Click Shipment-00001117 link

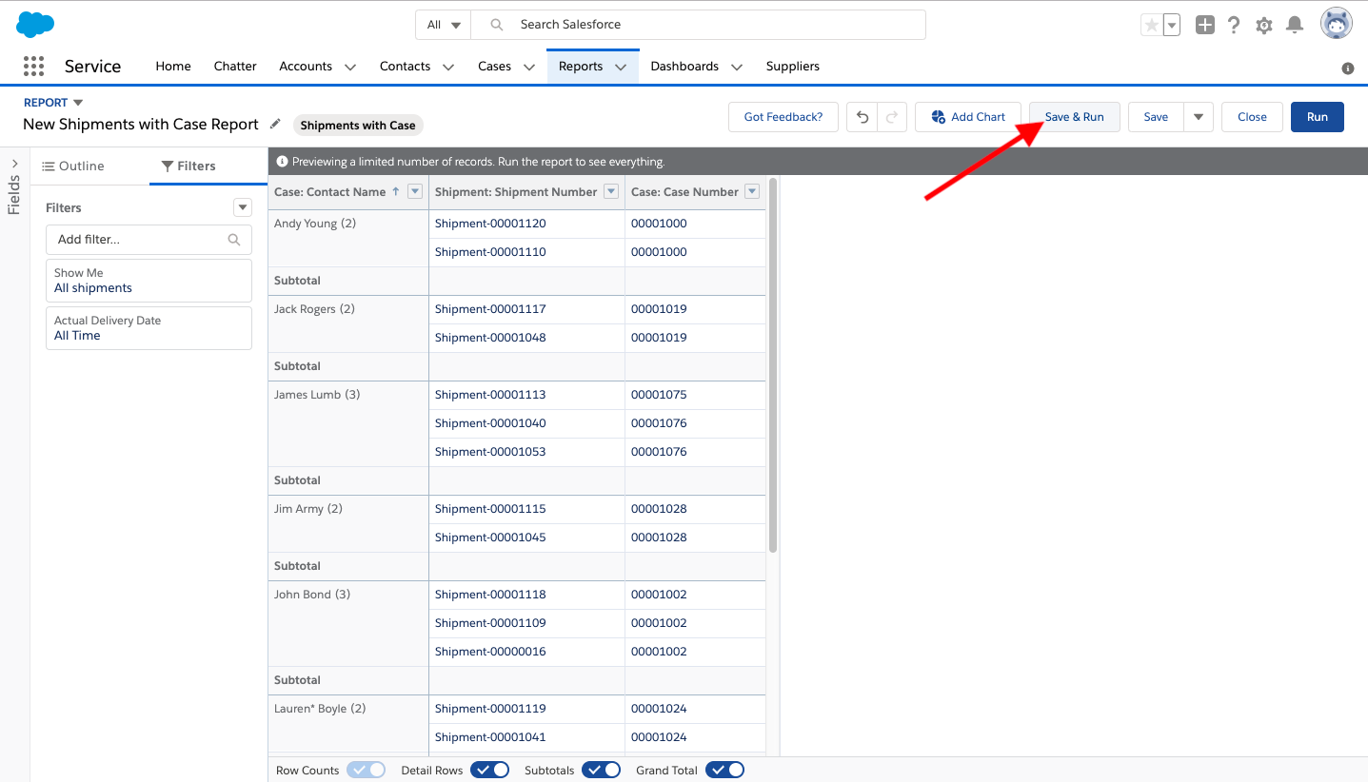(x=490, y=309)
